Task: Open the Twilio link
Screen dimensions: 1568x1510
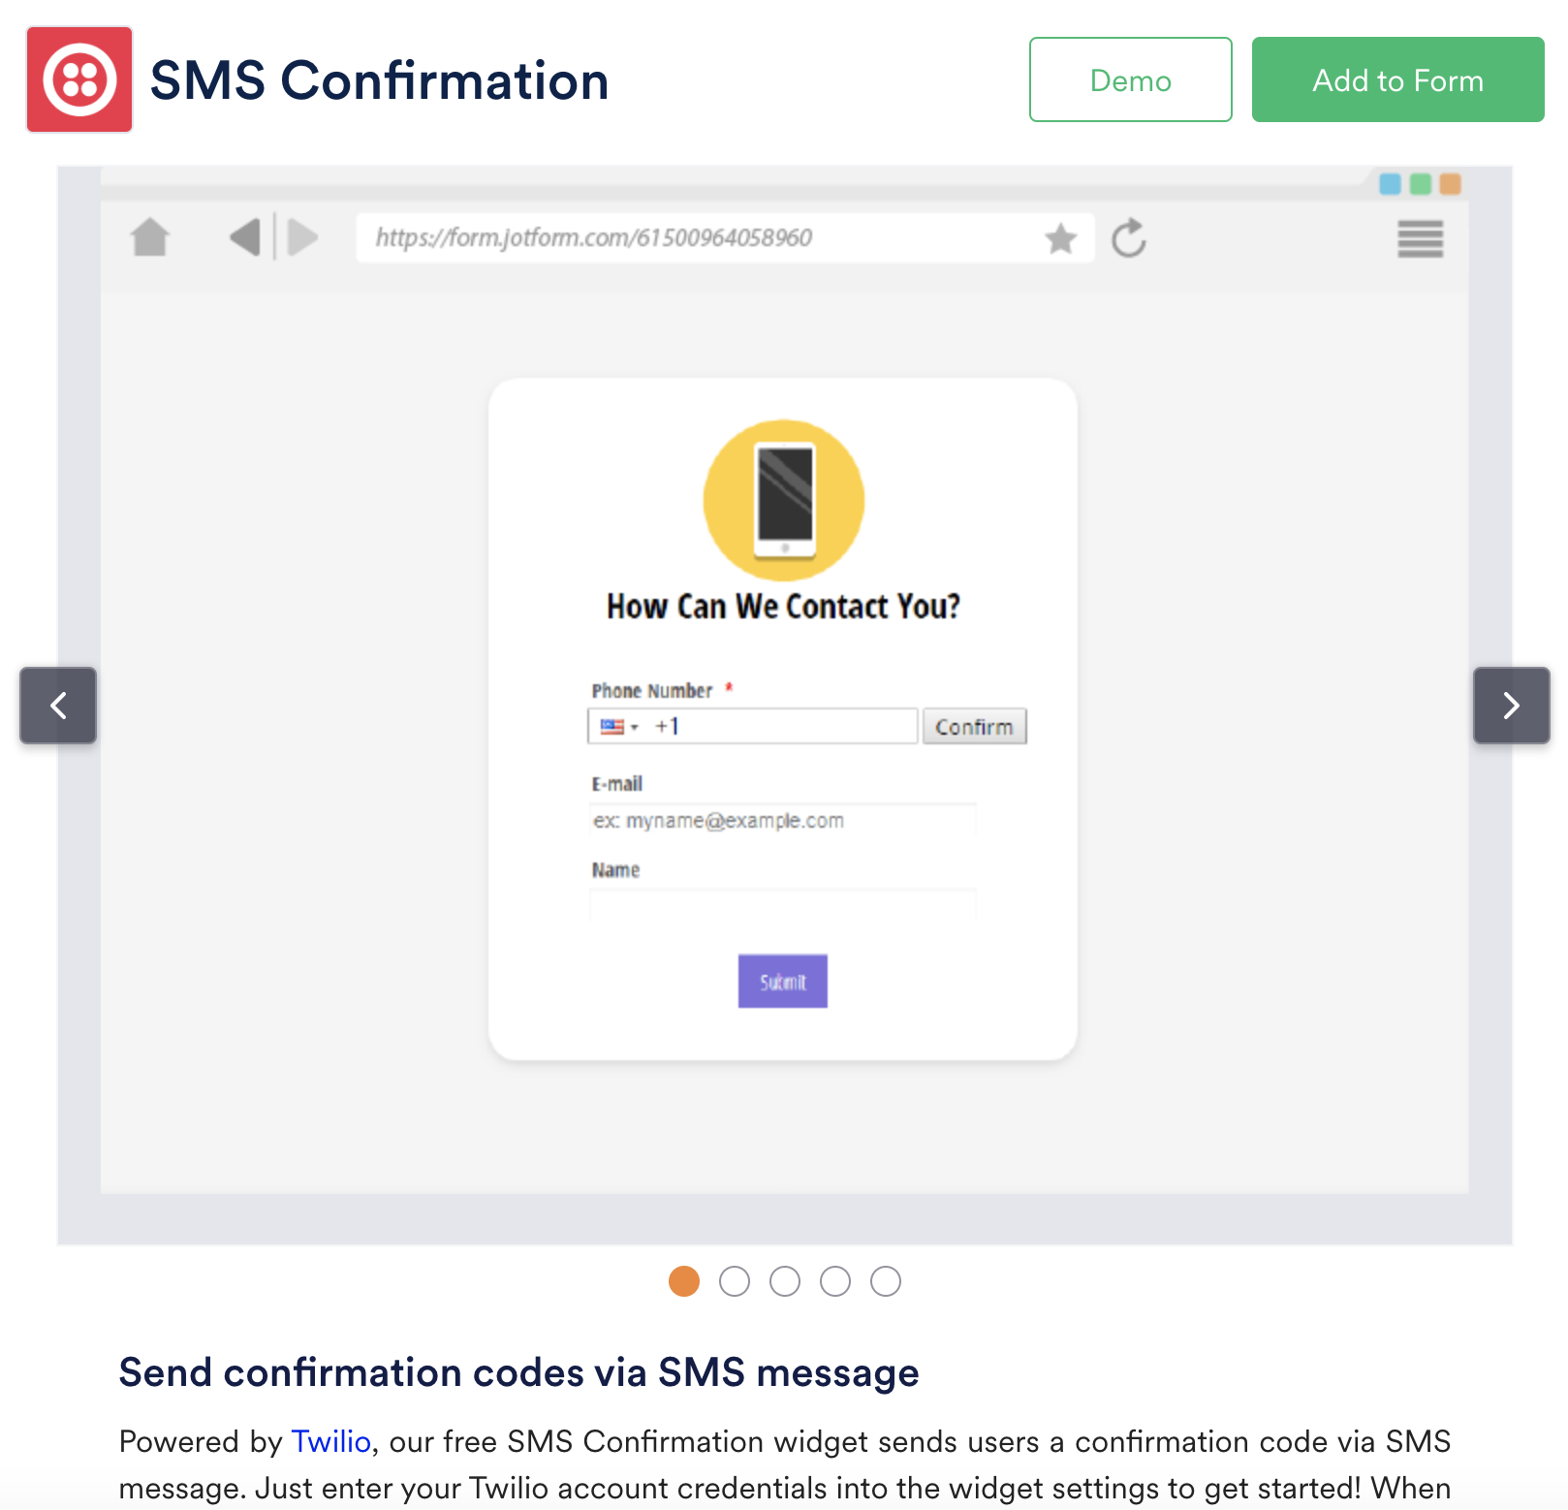Action: pos(331,1442)
